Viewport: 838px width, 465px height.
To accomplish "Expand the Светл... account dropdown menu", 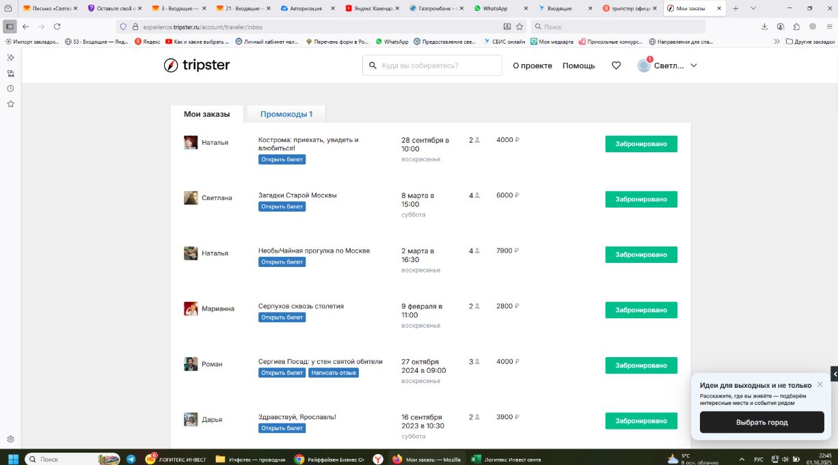I will click(x=694, y=66).
